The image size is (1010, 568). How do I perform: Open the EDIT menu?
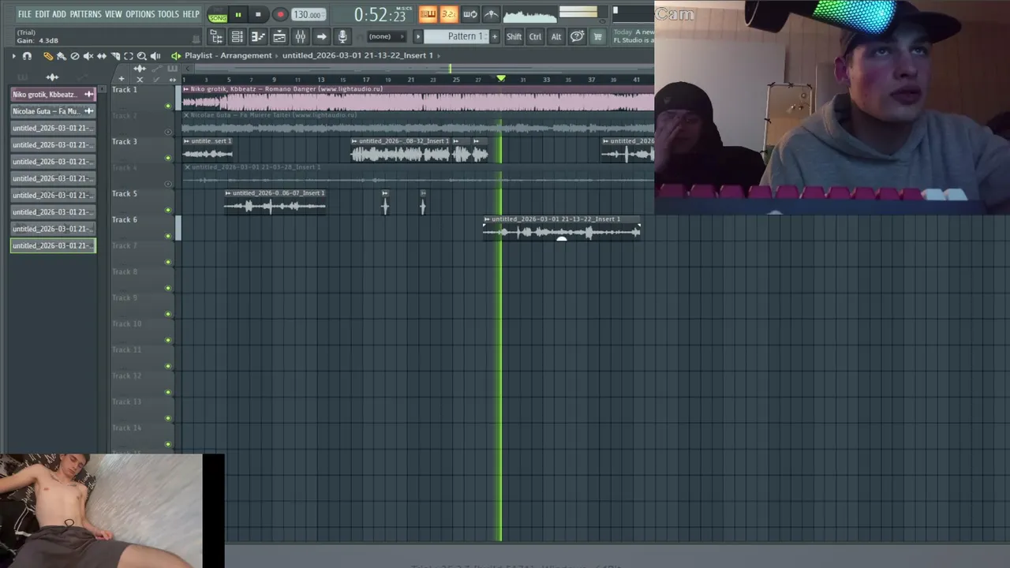coord(42,14)
